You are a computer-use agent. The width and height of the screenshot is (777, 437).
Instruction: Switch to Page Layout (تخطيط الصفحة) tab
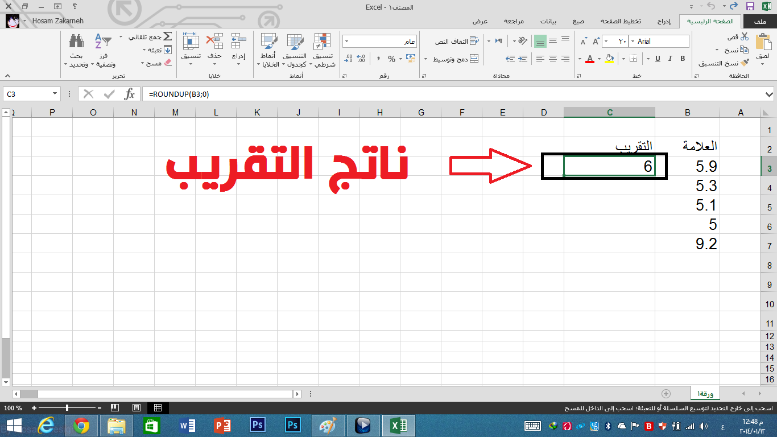(x=621, y=22)
